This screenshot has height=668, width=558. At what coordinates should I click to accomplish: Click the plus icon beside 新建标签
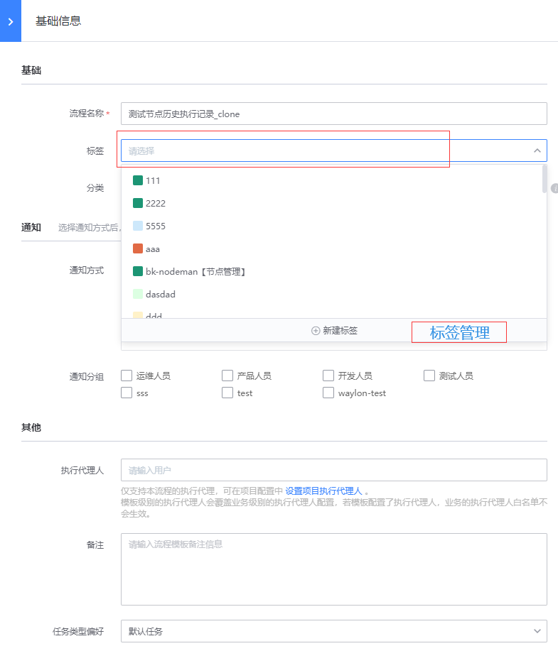click(314, 330)
